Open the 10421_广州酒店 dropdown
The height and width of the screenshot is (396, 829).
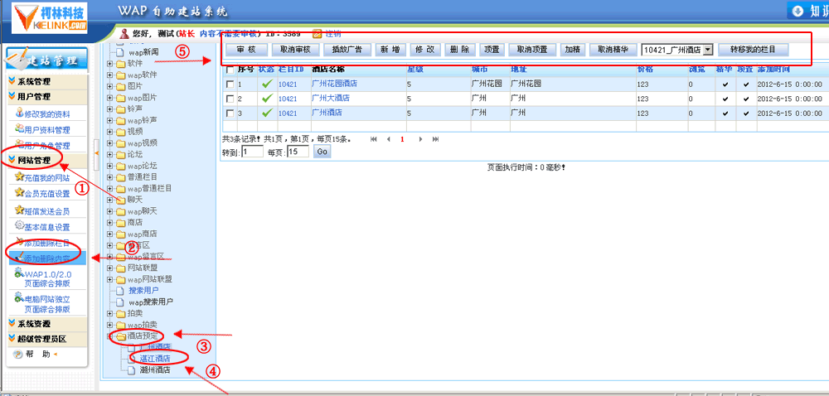(x=677, y=50)
